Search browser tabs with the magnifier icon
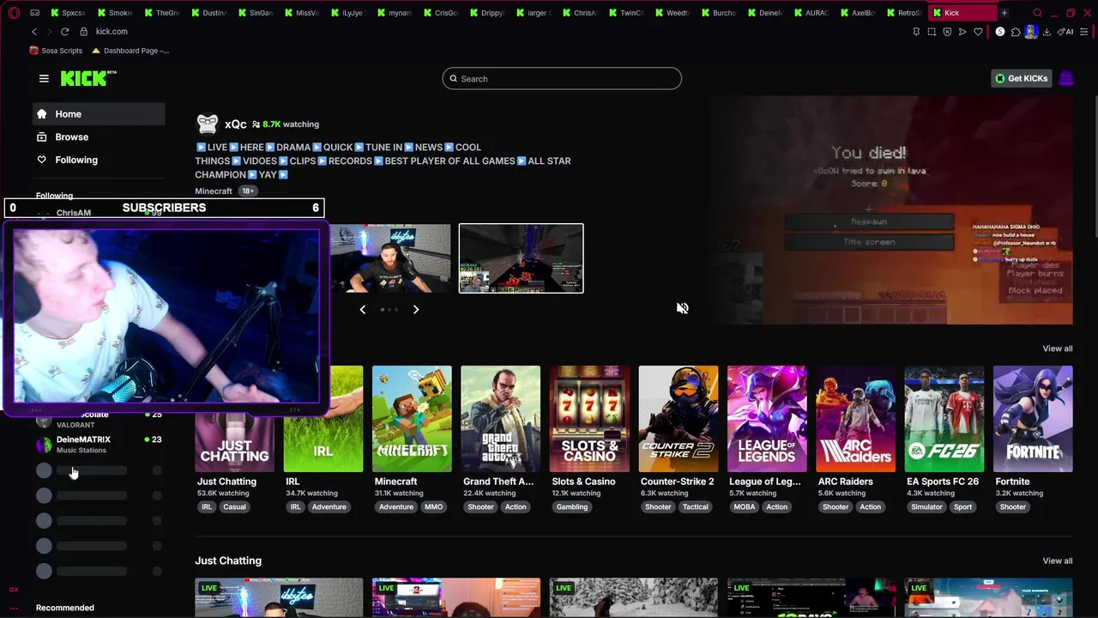Image resolution: width=1098 pixels, height=618 pixels. (1037, 13)
